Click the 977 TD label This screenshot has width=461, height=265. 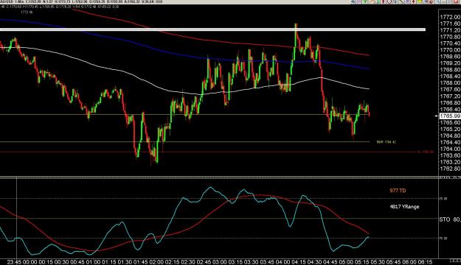(x=398, y=191)
